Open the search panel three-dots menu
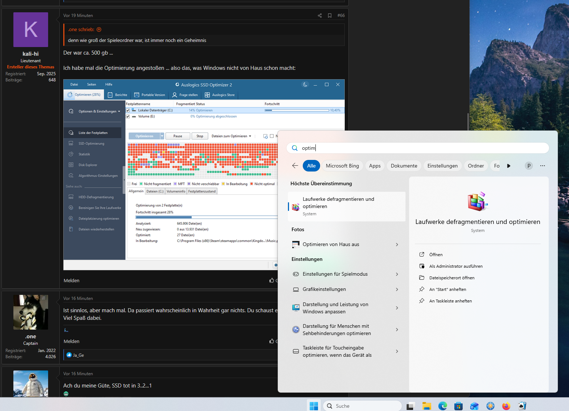Viewport: 569px width, 411px height. point(543,166)
